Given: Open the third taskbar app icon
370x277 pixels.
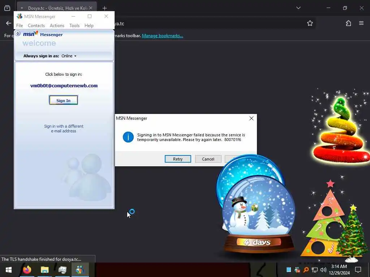Looking at the screenshot, I should coord(62,270).
